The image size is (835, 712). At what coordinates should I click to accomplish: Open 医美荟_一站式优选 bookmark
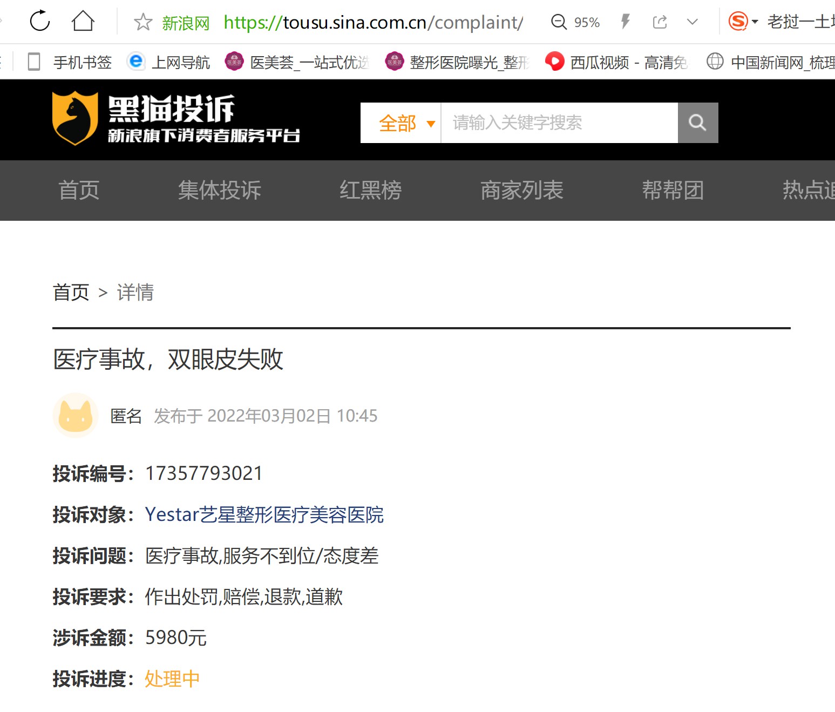click(297, 62)
